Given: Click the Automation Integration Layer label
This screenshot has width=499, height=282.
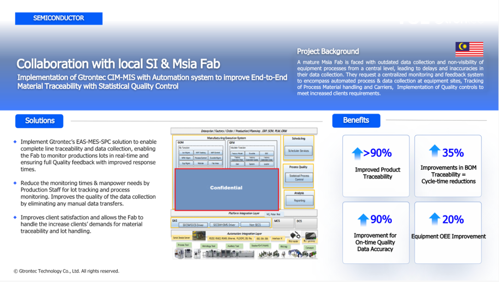Looking at the screenshot, I should point(244,234).
